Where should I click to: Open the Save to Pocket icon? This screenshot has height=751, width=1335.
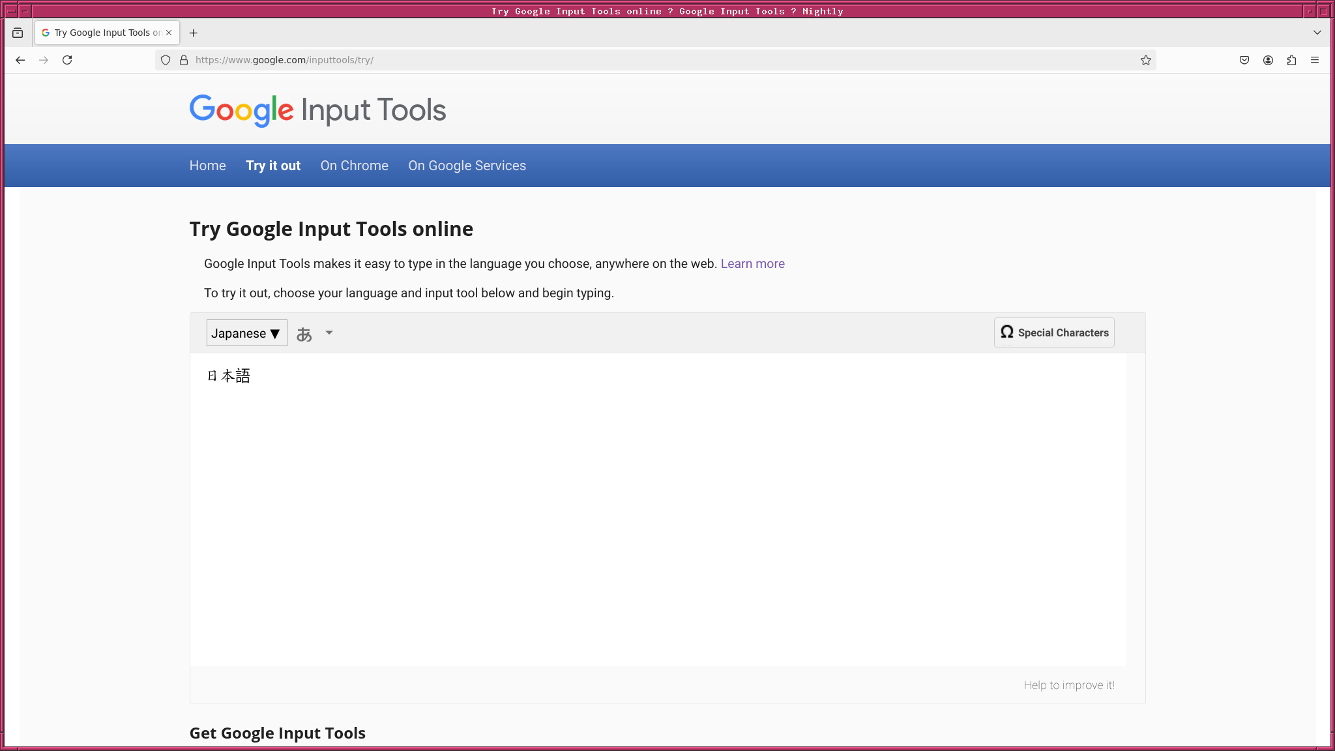pyautogui.click(x=1244, y=60)
